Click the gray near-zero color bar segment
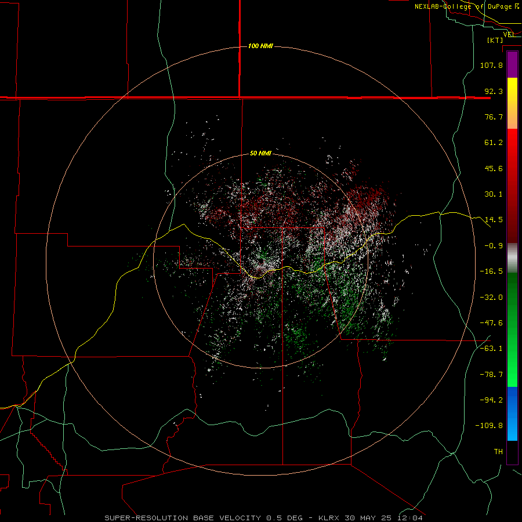The height and width of the screenshot is (522, 522). (512, 258)
